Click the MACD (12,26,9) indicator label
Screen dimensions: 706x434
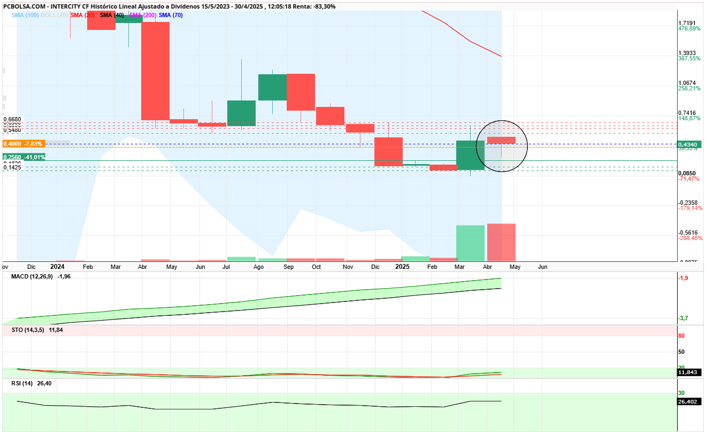click(32, 276)
